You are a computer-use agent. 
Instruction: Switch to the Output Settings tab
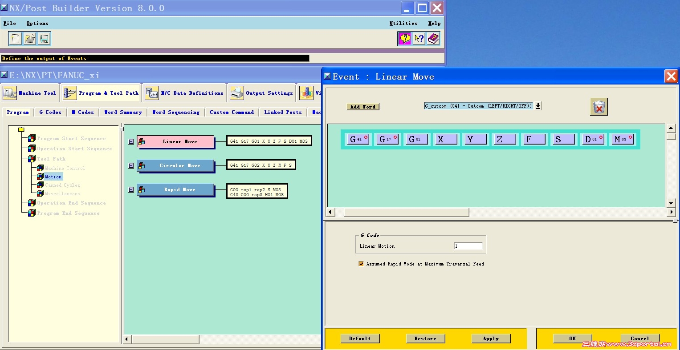[261, 93]
